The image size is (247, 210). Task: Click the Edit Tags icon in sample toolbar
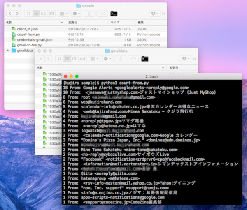point(102,14)
